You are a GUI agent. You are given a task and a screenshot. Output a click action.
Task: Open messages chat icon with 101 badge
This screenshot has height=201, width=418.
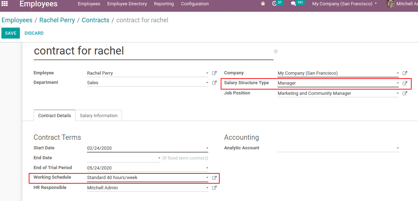coord(298,4)
